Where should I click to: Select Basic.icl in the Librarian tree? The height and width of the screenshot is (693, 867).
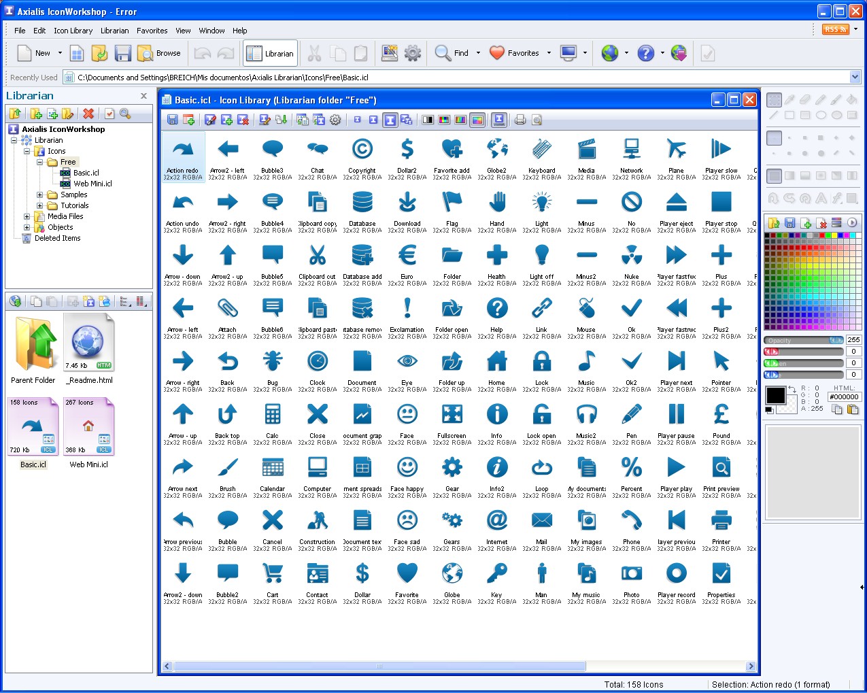pyautogui.click(x=86, y=173)
